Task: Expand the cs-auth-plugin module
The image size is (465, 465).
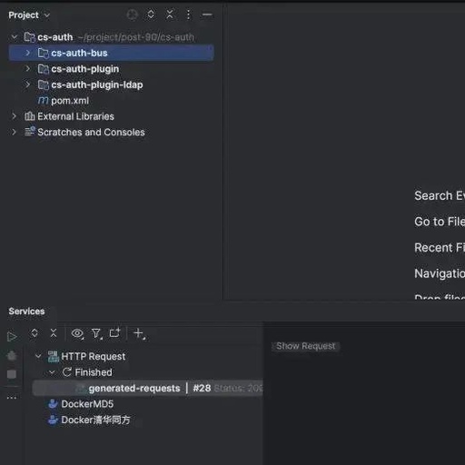Action: [x=28, y=69]
